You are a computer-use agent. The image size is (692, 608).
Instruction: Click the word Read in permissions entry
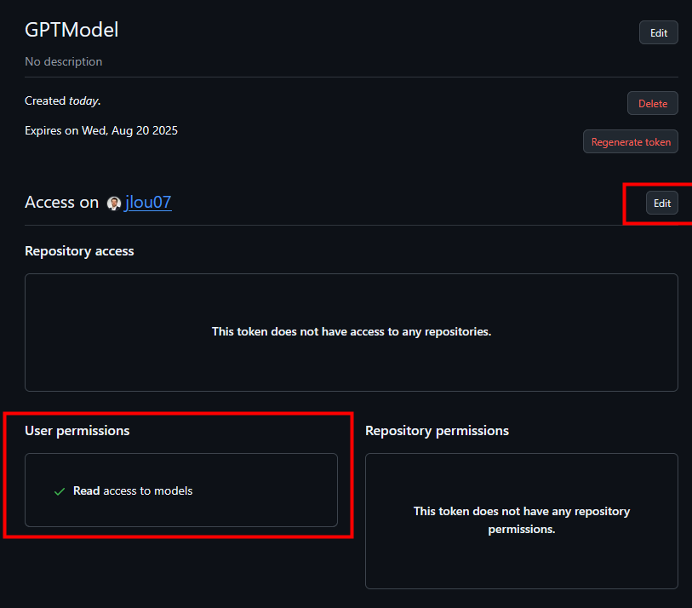[x=87, y=490]
